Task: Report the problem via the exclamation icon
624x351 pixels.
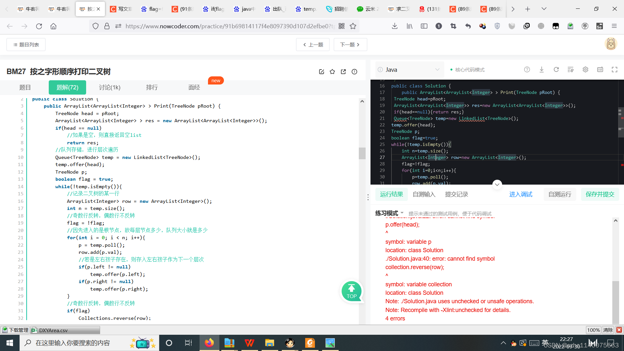Action: coord(354,72)
